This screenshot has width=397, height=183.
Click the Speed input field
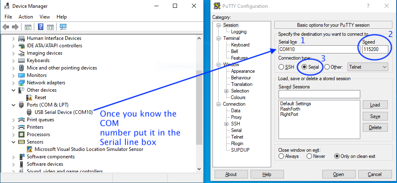click(375, 49)
